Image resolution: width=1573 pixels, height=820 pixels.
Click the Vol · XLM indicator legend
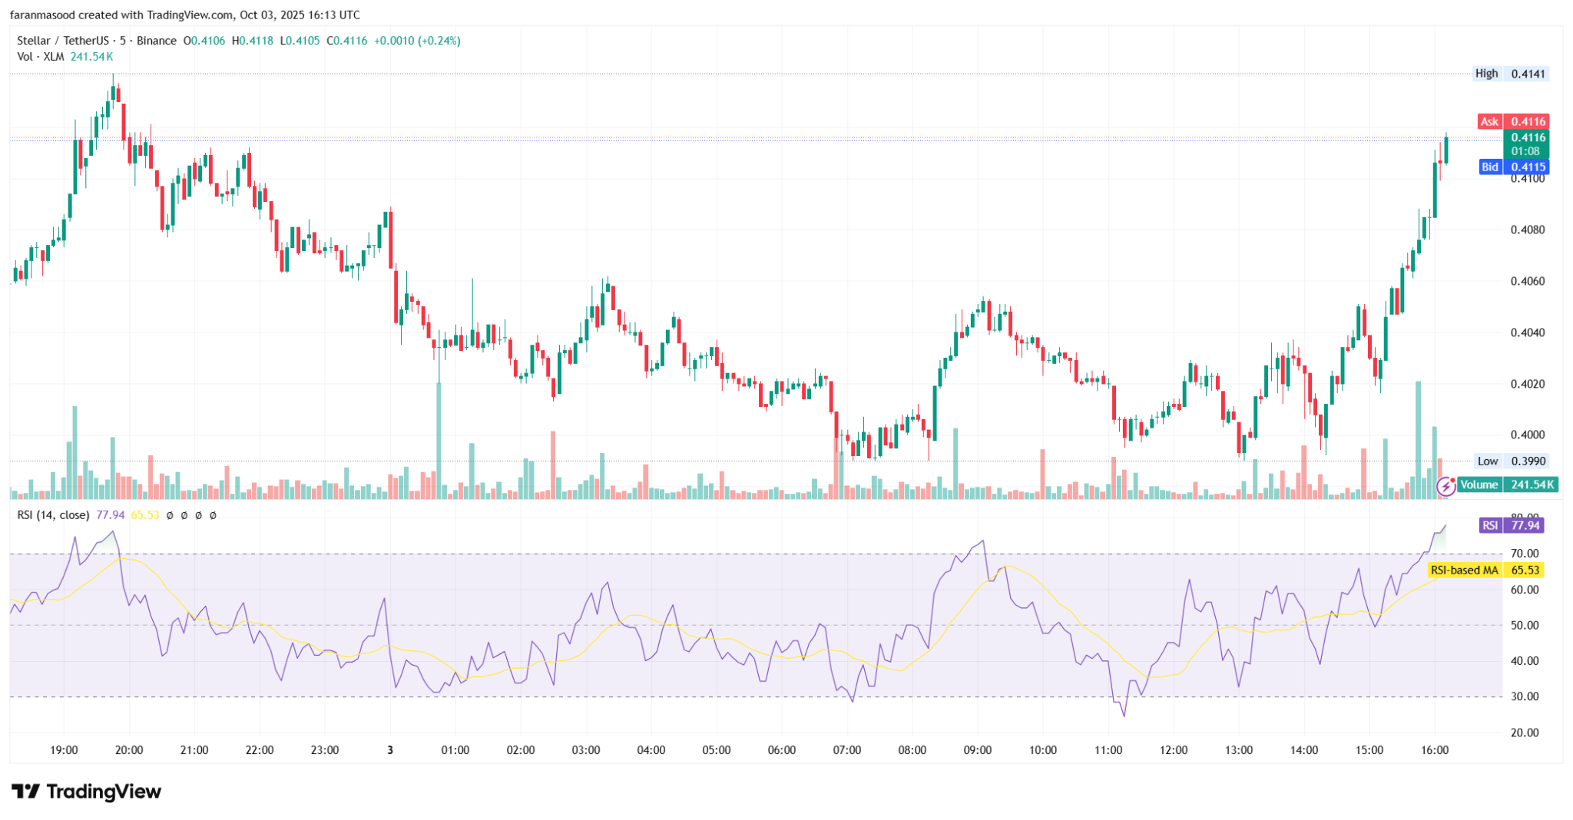point(41,57)
